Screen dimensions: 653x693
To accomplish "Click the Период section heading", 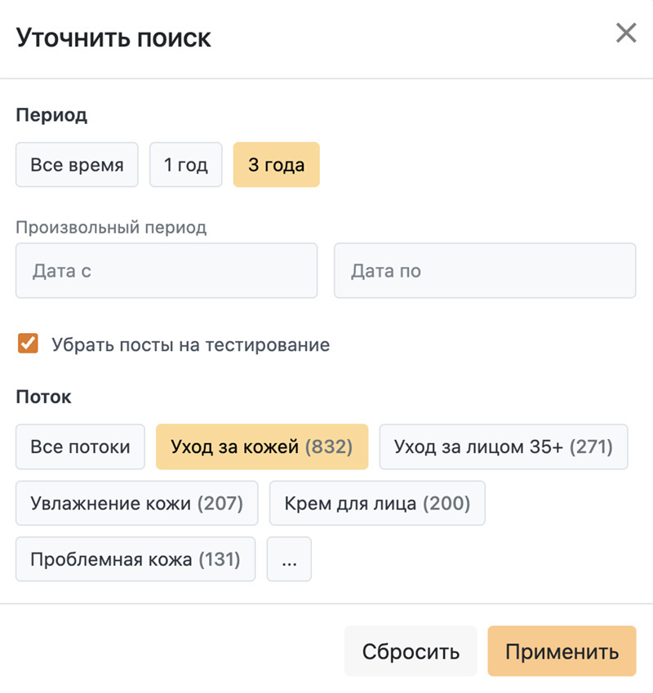I will (51, 115).
